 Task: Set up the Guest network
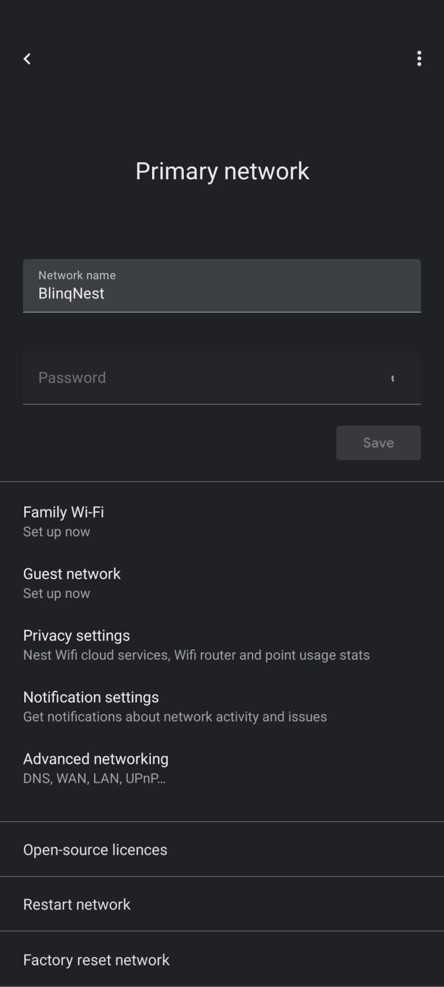72,574
